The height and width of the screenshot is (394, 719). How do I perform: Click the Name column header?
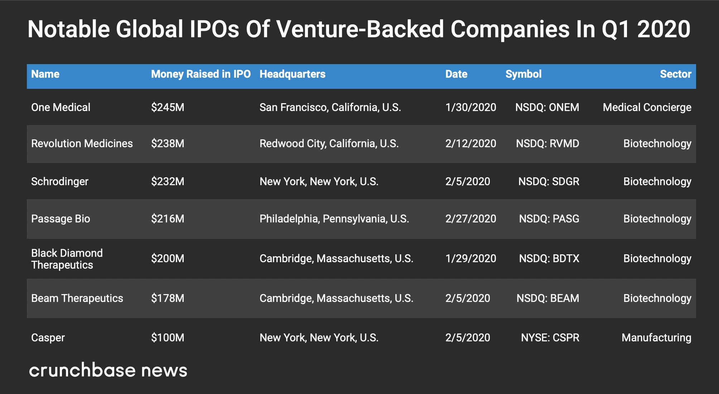coord(45,74)
